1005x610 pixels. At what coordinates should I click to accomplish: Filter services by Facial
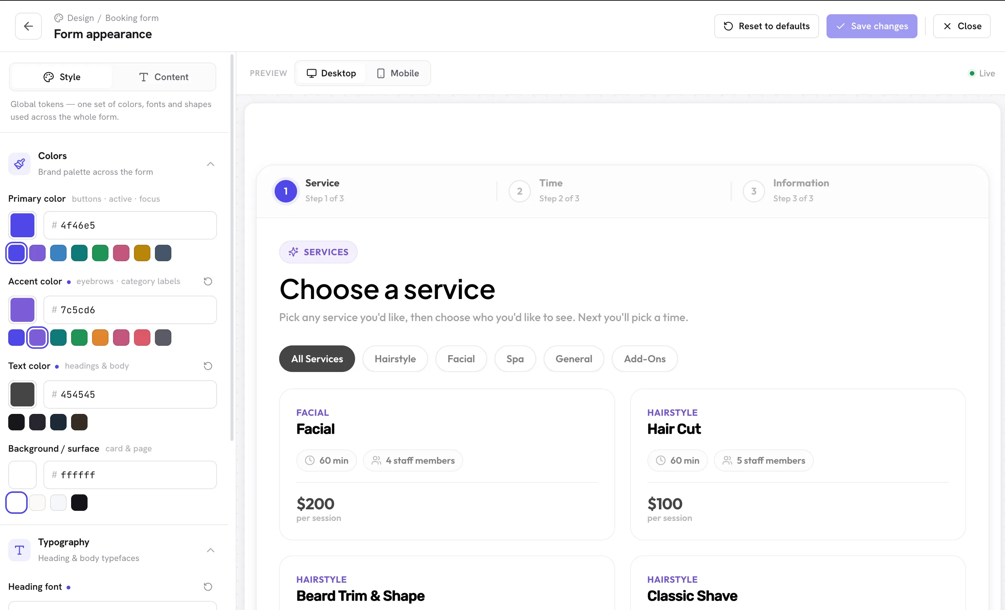pyautogui.click(x=461, y=359)
